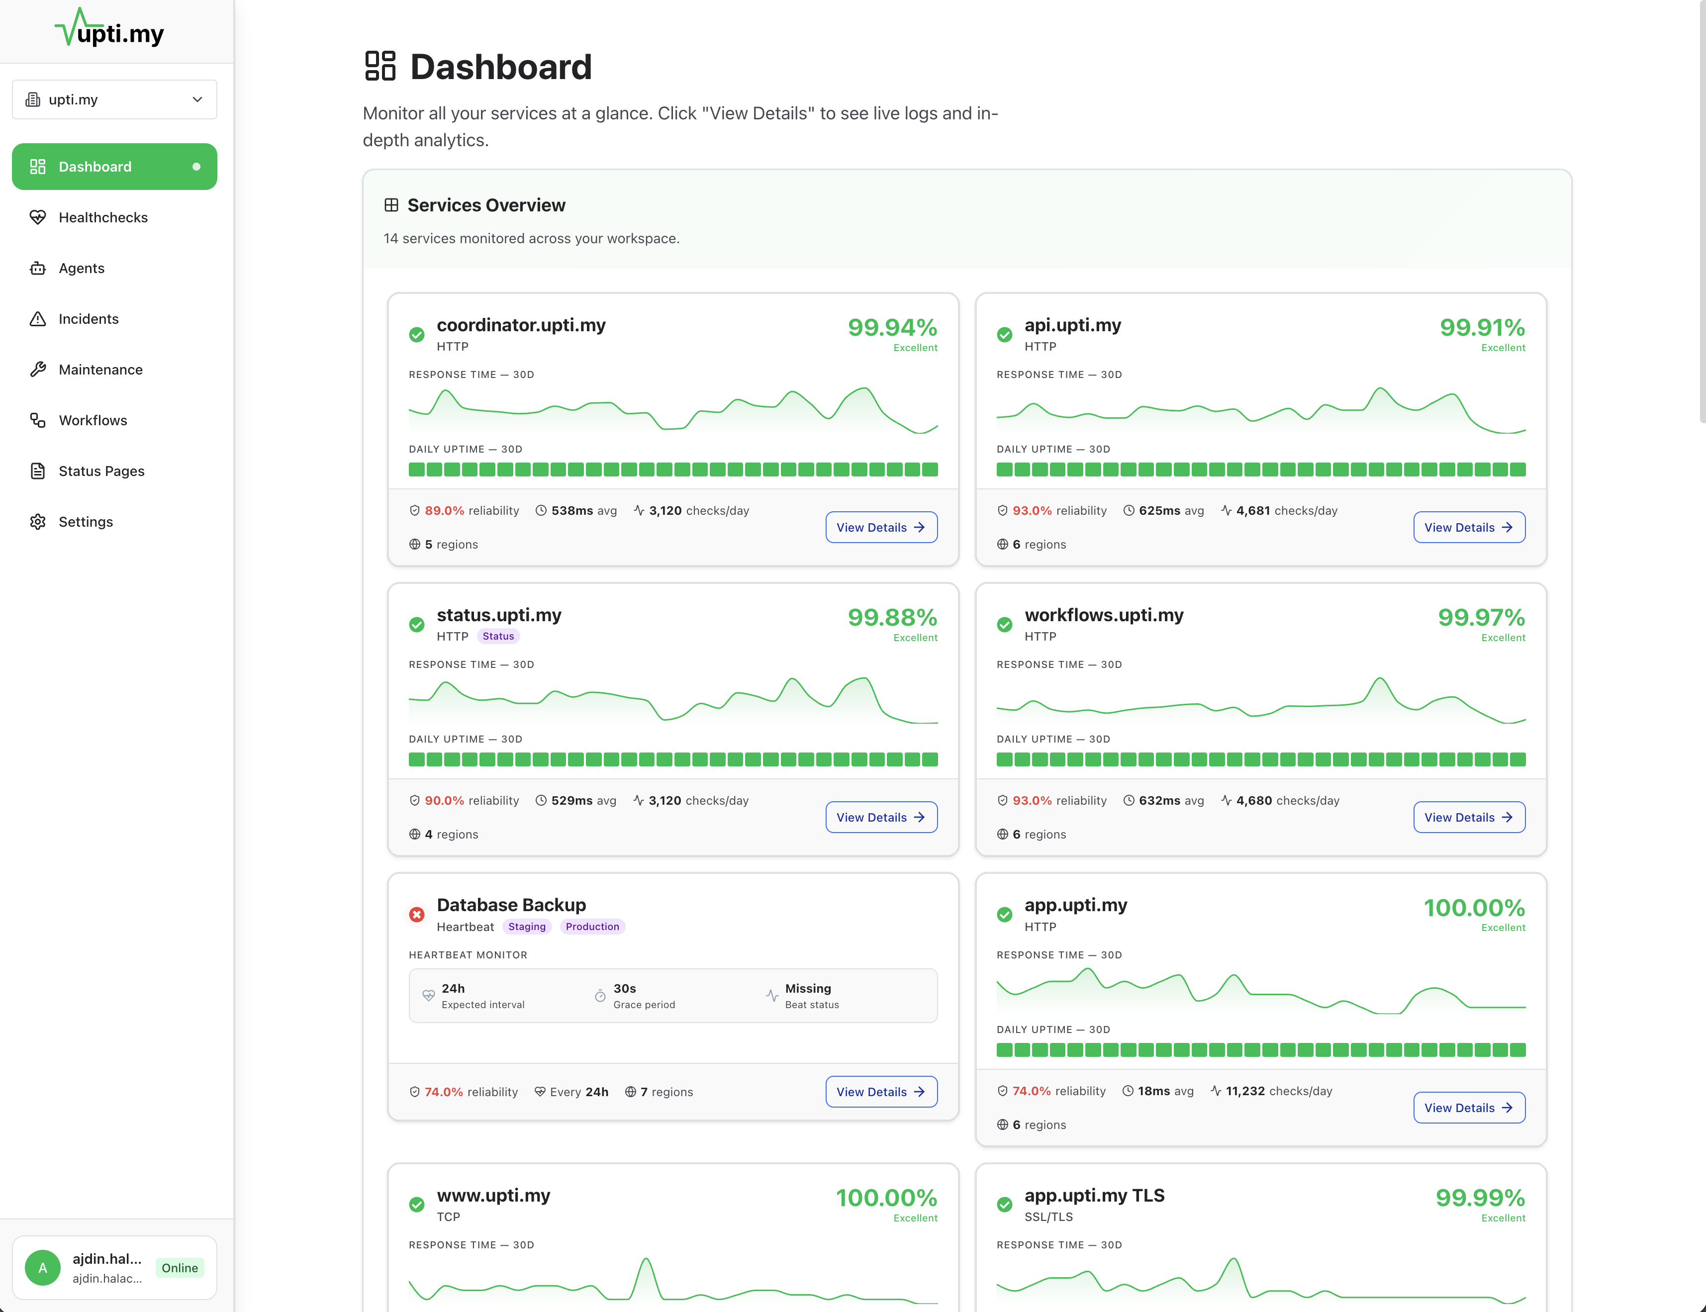Screen dimensions: 1706x1312
Task: Click status.upti.my green status check icon
Action: [417, 625]
